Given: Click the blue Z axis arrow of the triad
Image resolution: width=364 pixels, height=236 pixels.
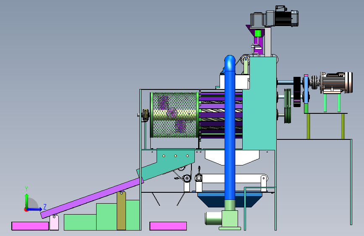Looking at the screenshot, I should pos(35,209).
